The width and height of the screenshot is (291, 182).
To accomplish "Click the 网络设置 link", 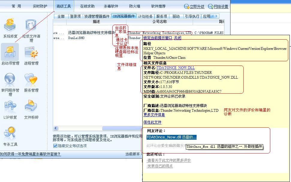I will (221, 7).
